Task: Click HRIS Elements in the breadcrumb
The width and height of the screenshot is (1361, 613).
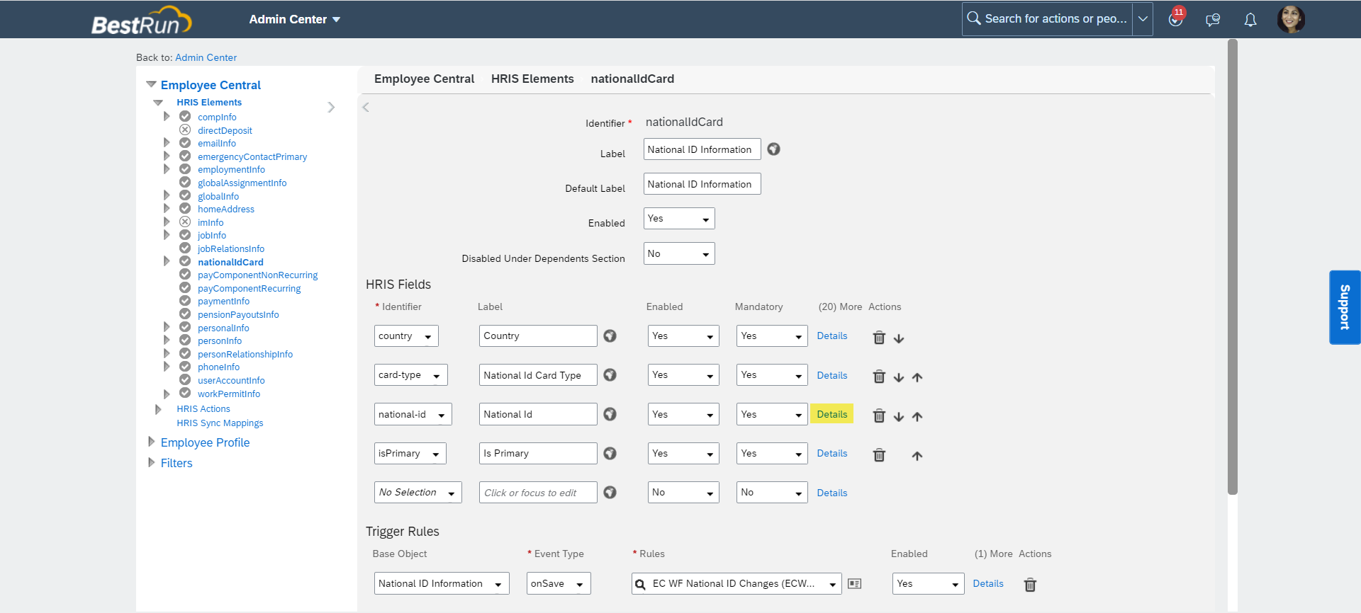Action: pyautogui.click(x=532, y=79)
